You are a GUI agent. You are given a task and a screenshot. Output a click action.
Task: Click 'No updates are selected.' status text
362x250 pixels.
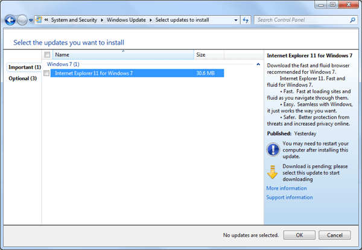pos(251,236)
